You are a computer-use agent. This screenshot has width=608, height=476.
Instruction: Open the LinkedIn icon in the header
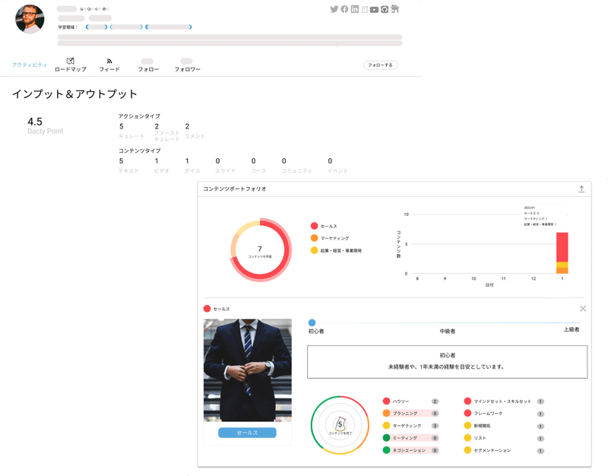click(355, 10)
